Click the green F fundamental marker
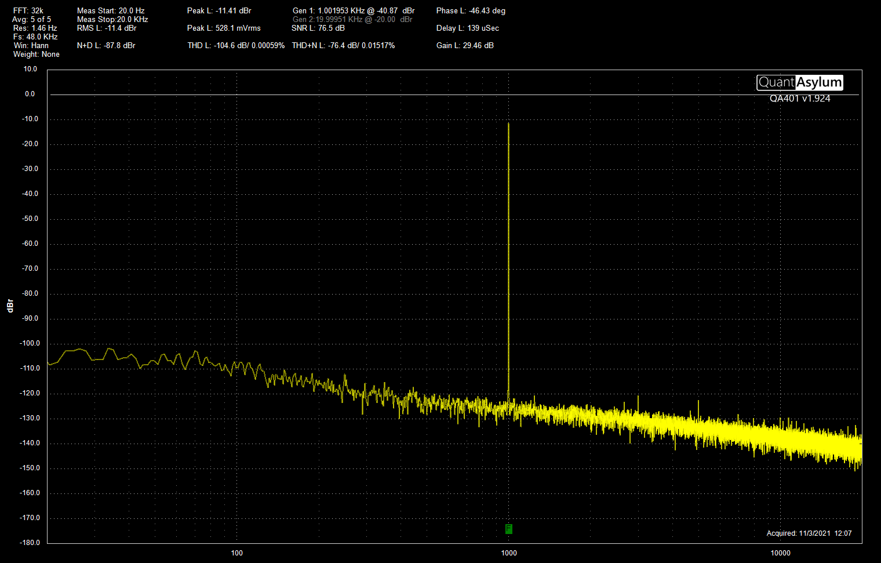Image resolution: width=881 pixels, height=563 pixels. click(508, 529)
